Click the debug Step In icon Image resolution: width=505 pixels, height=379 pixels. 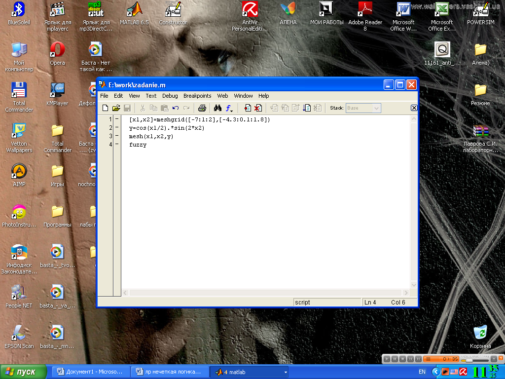285,108
